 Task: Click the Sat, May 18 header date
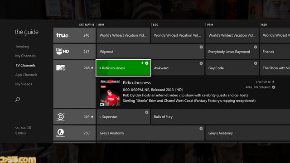pos(87,24)
